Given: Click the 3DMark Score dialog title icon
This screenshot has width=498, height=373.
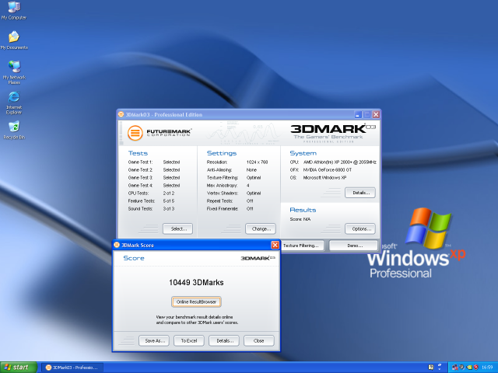Looking at the screenshot, I should 117,245.
